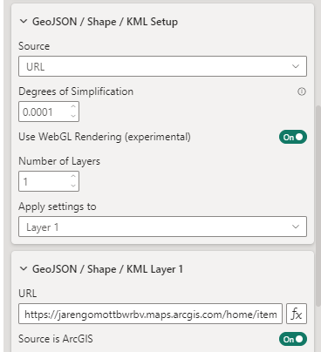Image resolution: width=321 pixels, height=352 pixels.
Task: Click the arcgis.com URL input field
Action: click(x=150, y=314)
